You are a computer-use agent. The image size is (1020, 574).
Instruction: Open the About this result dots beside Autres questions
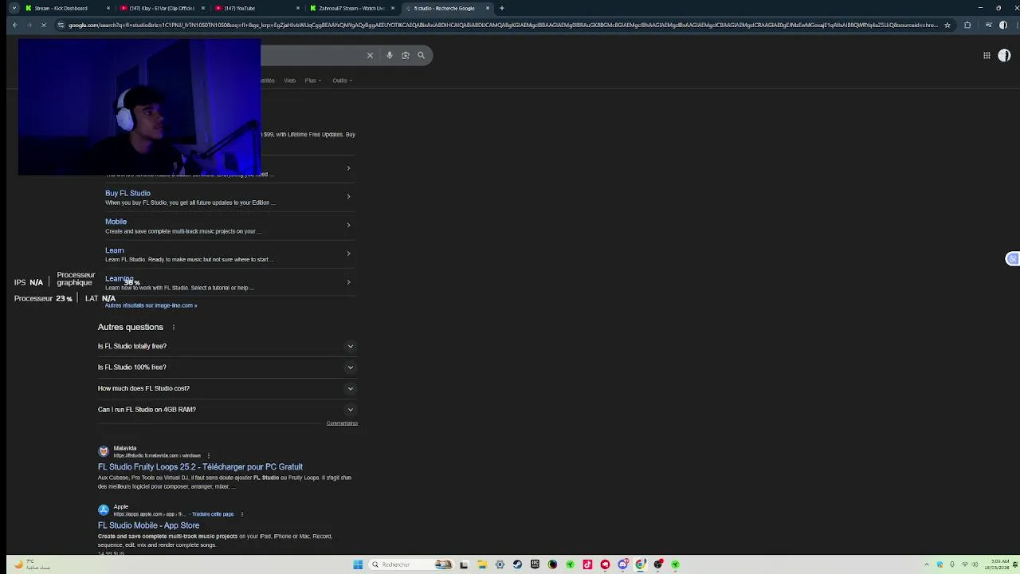click(173, 327)
